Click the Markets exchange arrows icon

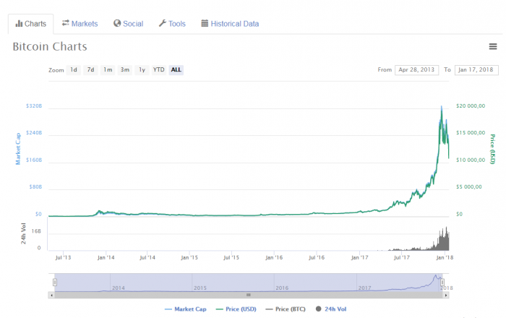66,23
